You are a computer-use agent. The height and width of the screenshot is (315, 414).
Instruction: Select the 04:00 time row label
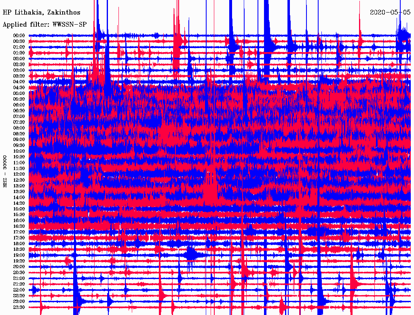click(x=19, y=82)
